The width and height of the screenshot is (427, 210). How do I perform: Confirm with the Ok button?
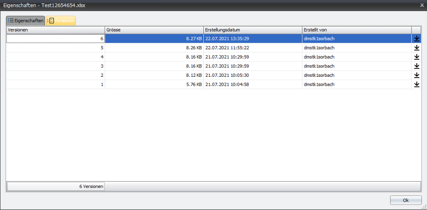point(406,200)
